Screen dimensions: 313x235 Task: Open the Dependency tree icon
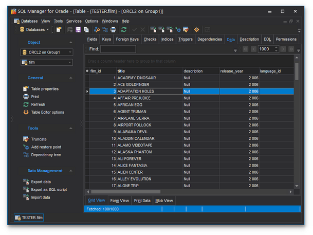point(26,155)
